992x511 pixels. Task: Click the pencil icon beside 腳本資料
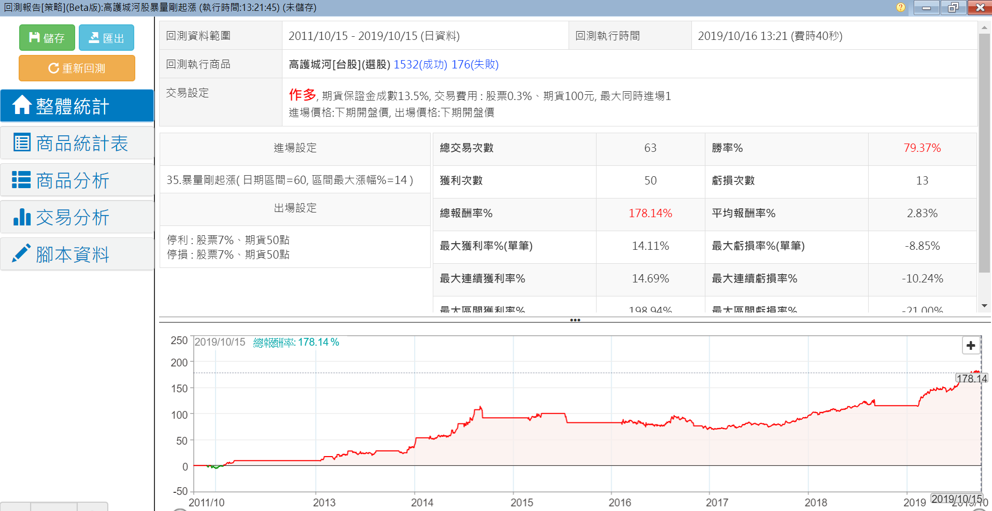tap(21, 253)
